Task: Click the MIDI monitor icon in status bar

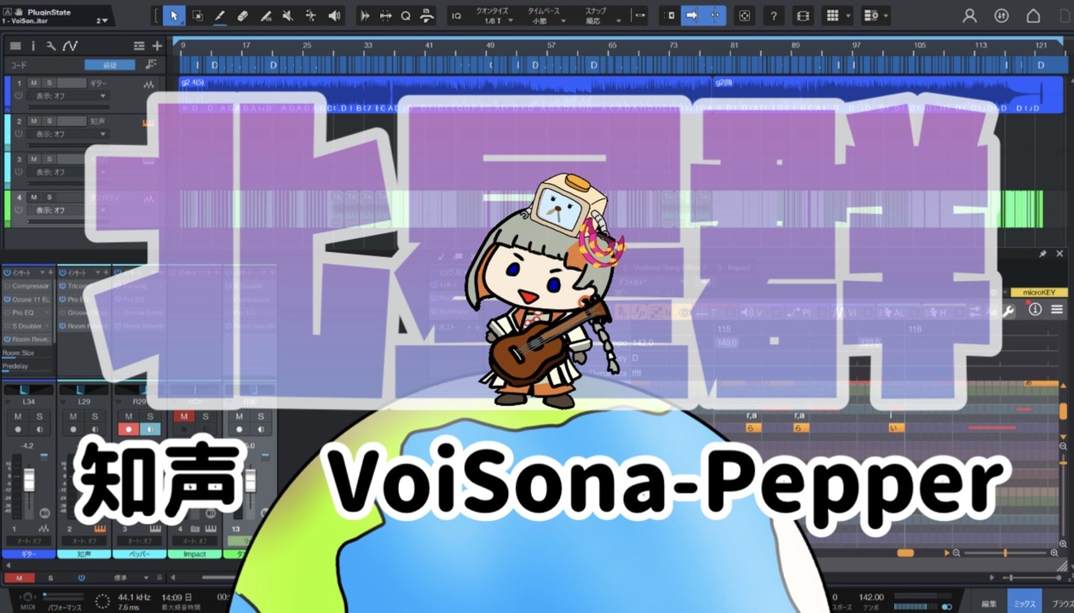Action: [x=27, y=599]
